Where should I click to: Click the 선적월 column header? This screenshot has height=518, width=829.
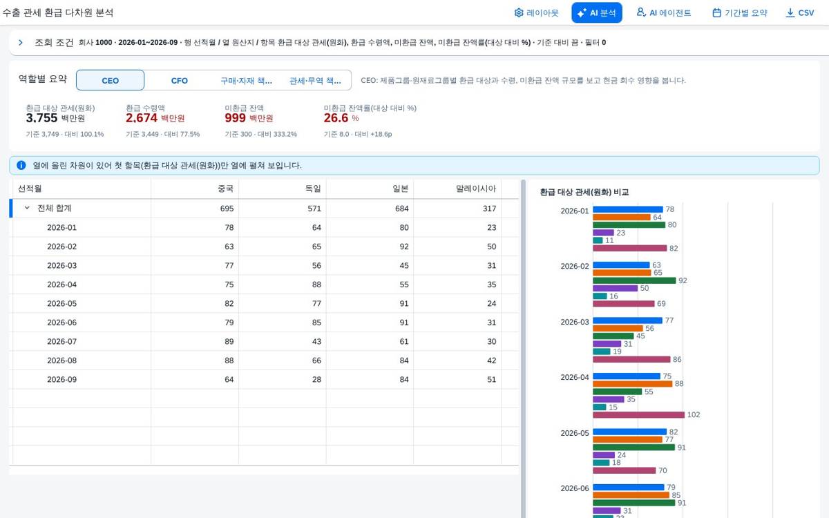pos(82,189)
